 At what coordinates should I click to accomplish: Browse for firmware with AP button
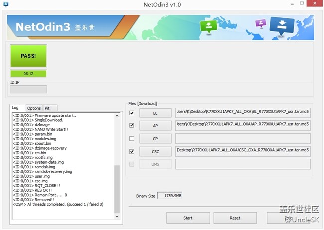tap(155, 126)
